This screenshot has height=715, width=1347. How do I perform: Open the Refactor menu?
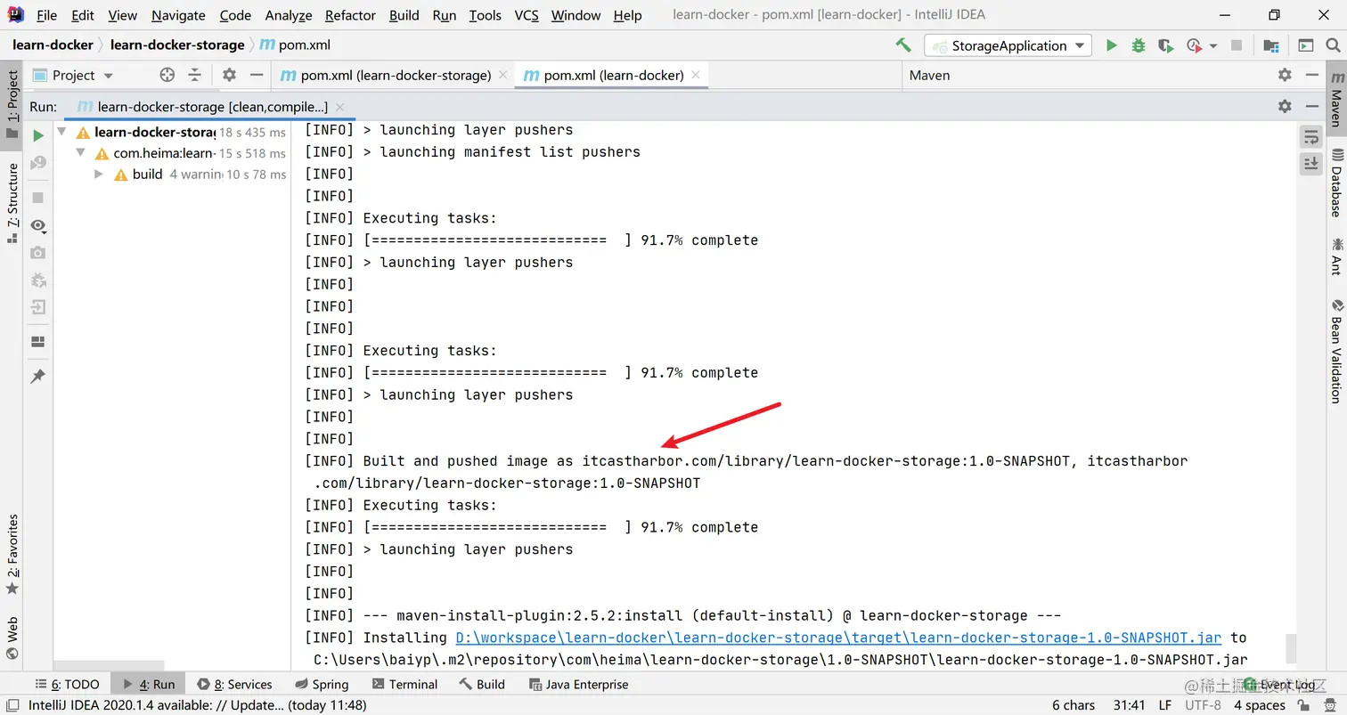point(349,15)
